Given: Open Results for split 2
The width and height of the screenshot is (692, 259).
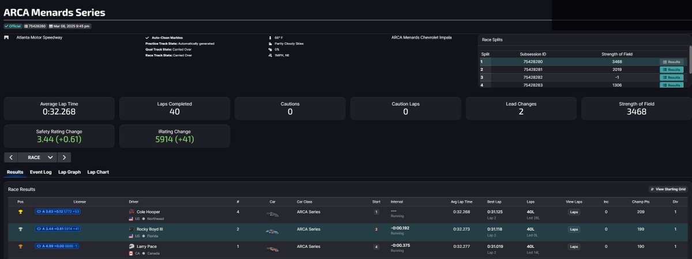Looking at the screenshot, I should pos(671,70).
